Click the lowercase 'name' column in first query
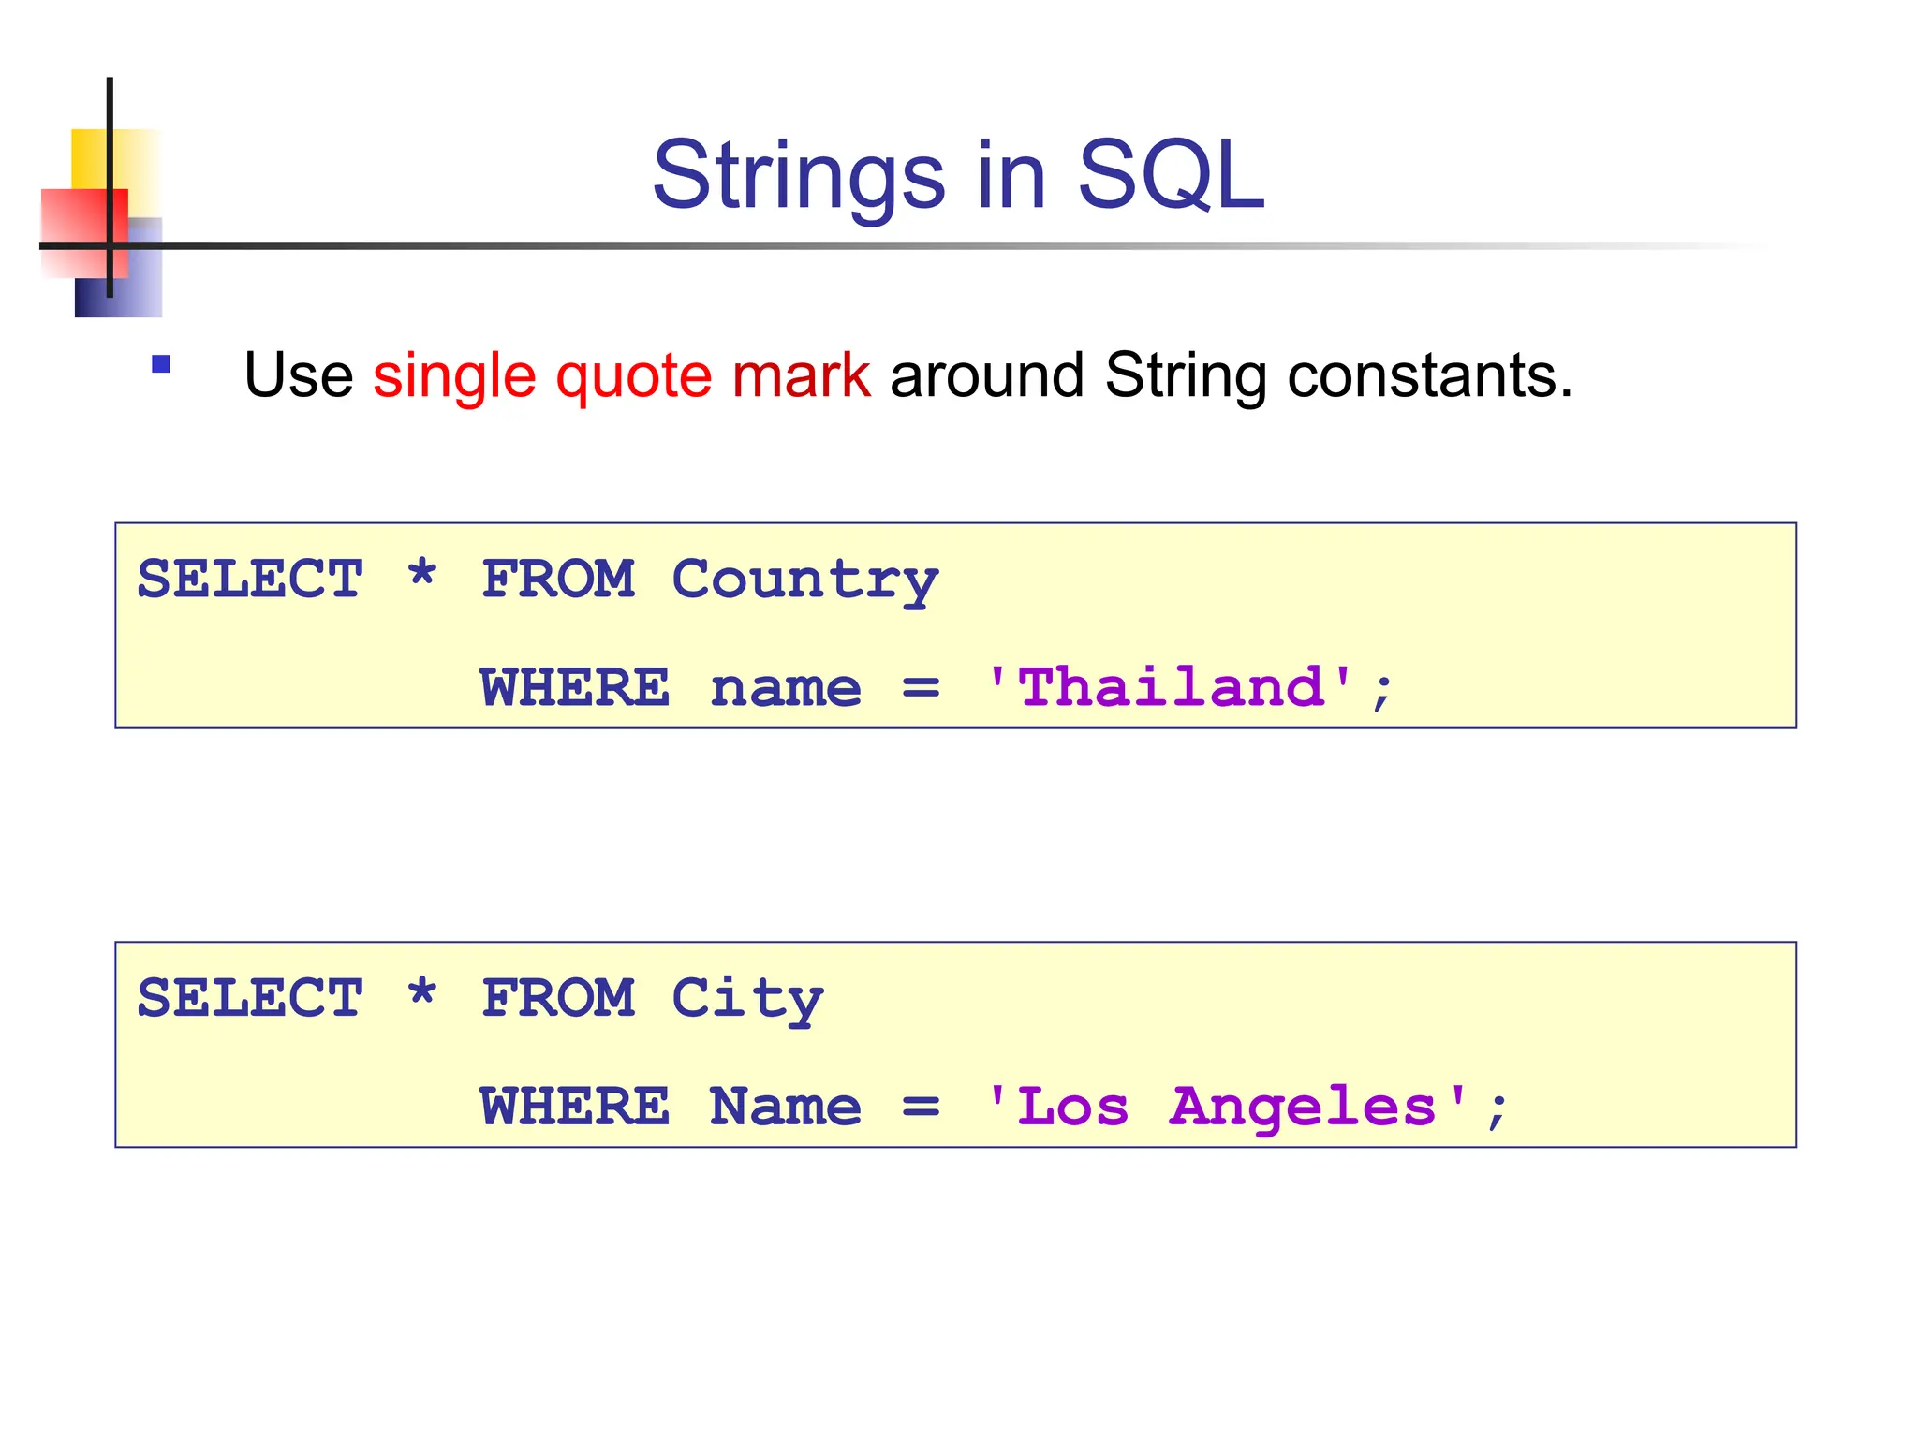The height and width of the screenshot is (1438, 1918). pos(786,690)
